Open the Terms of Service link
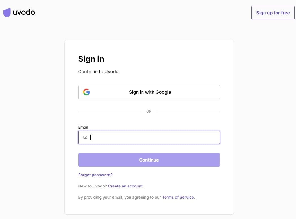This screenshot has width=296, height=219. pos(178,197)
